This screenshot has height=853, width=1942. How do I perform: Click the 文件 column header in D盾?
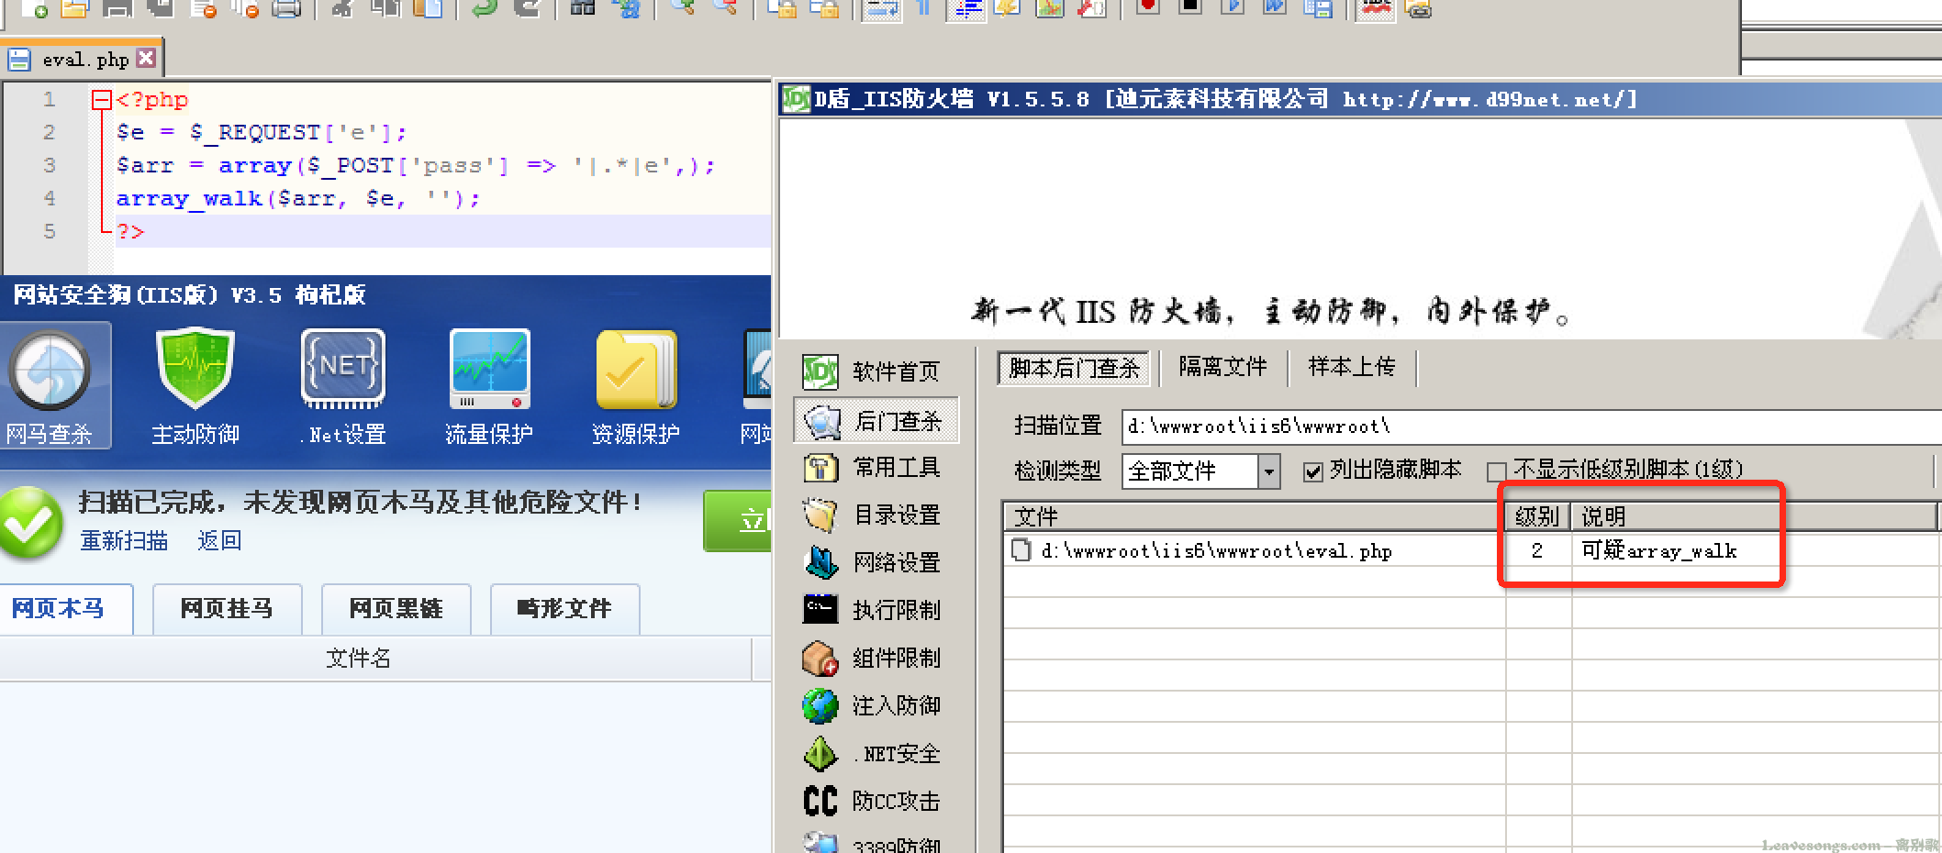point(1255,516)
